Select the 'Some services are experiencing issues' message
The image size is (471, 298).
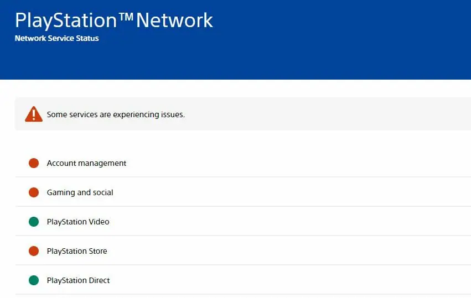116,114
